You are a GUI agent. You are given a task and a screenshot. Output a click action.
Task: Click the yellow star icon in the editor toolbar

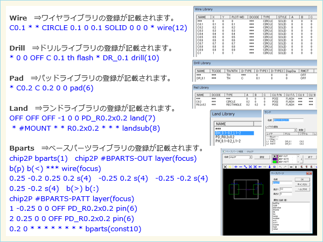pos(230,167)
